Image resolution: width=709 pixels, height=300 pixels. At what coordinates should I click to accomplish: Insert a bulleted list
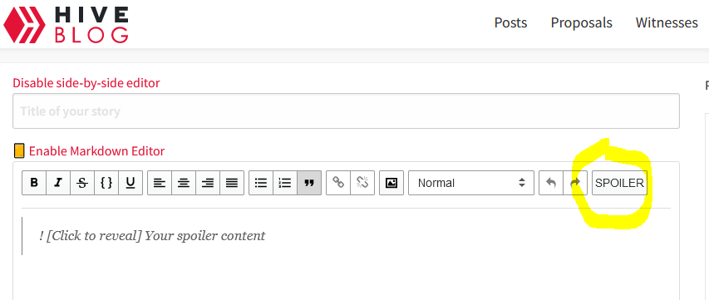[261, 183]
